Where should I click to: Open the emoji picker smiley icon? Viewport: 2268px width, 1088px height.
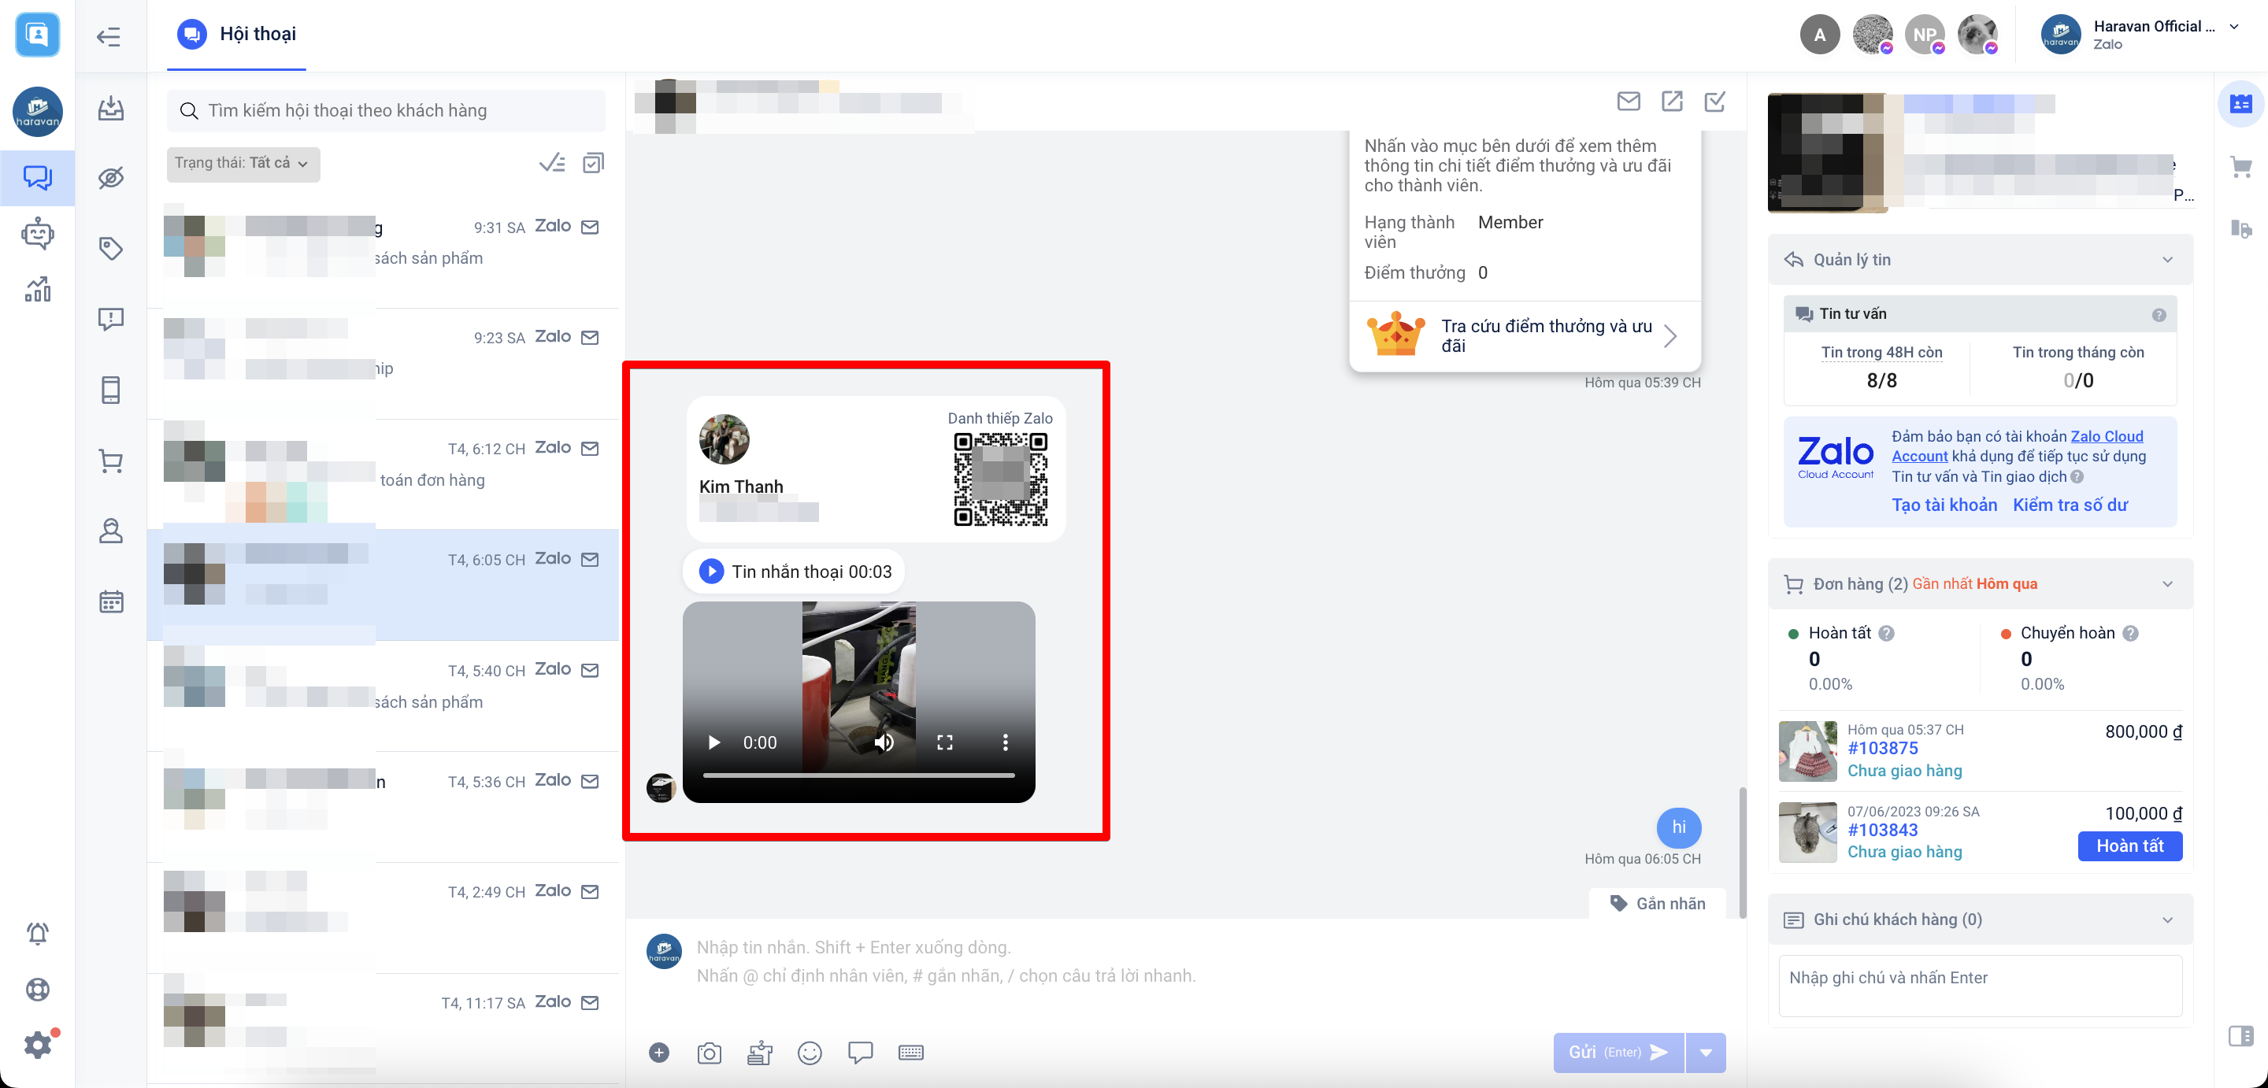(809, 1053)
